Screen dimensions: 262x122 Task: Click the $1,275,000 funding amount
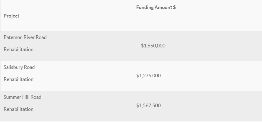pyautogui.click(x=149, y=75)
